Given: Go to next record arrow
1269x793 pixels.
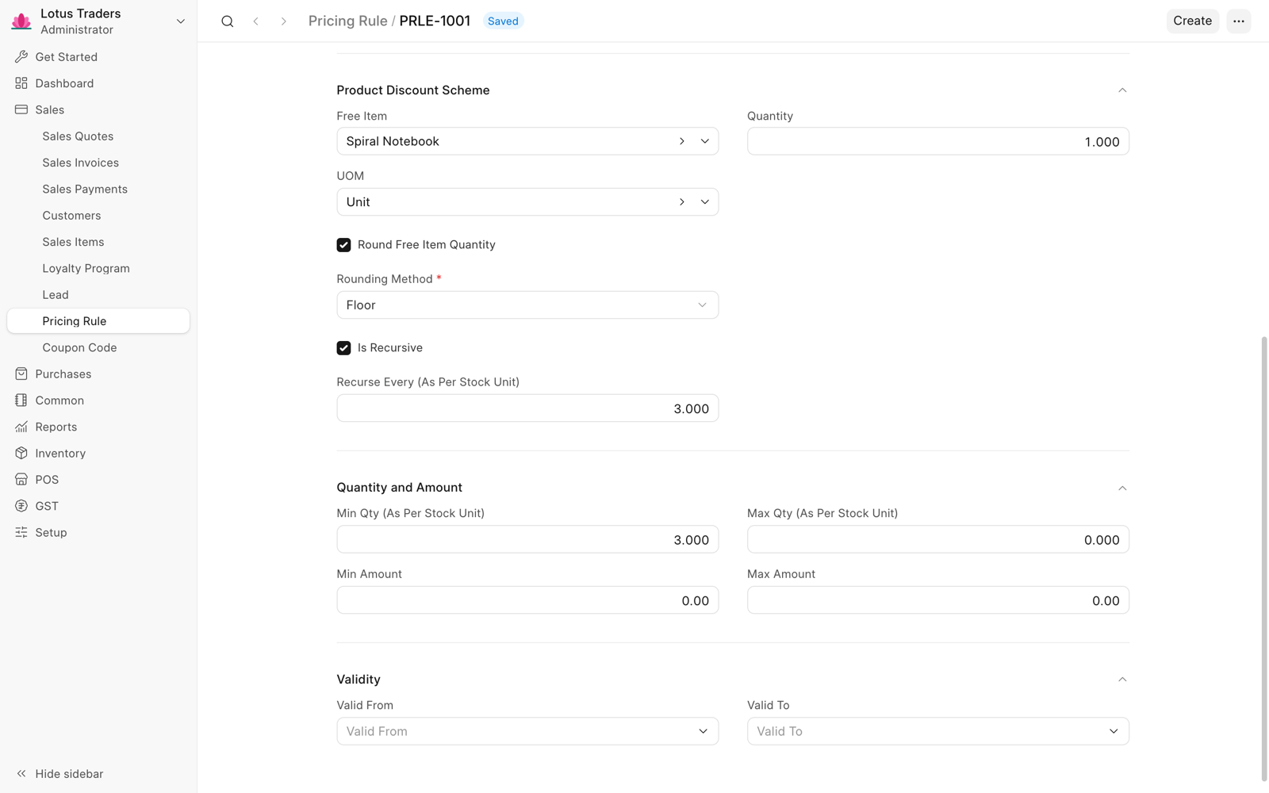Looking at the screenshot, I should pyautogui.click(x=283, y=21).
